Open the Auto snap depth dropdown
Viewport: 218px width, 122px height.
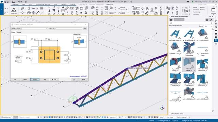click(x=162, y=117)
